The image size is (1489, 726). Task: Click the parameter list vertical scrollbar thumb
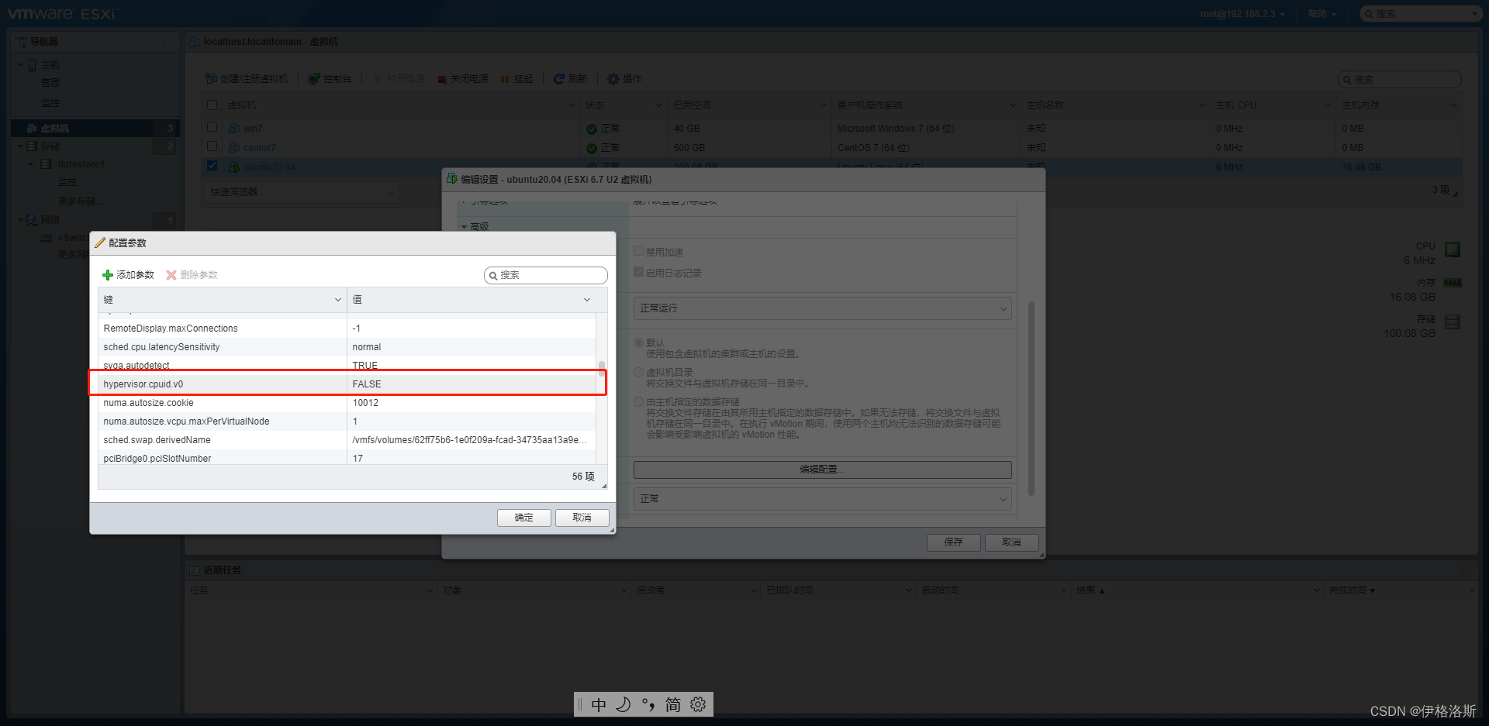click(x=602, y=368)
